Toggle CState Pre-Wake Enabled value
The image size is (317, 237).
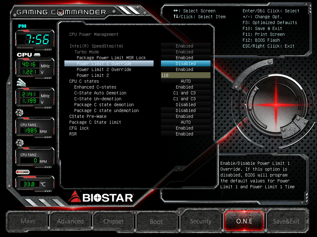tap(186, 116)
